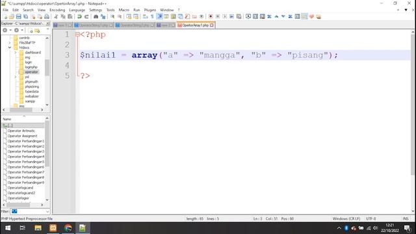Toggle Word wrap toolbar icon
This screenshot has height=234, width=416.
click(x=145, y=16)
